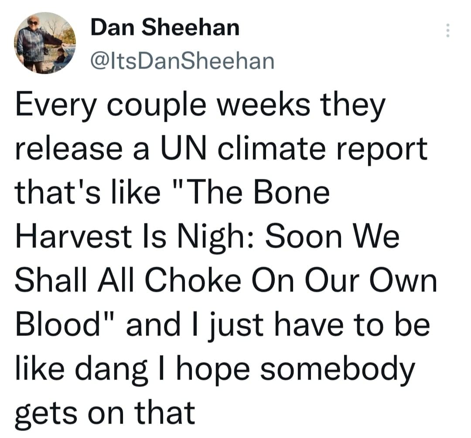Click the final line "gets on that"

coord(105,412)
